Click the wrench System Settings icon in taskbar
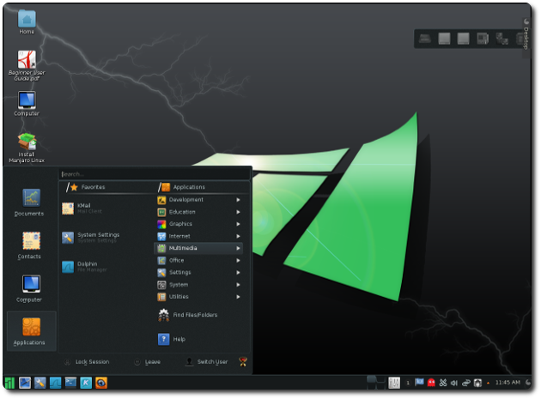The width and height of the screenshot is (541, 399). pyautogui.click(x=40, y=383)
